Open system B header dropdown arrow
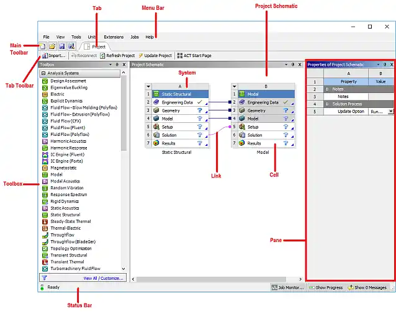The width and height of the screenshot is (396, 314). [235, 87]
